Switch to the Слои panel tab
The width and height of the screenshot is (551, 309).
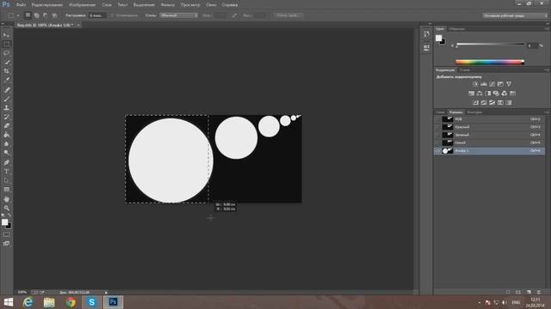[x=440, y=112]
